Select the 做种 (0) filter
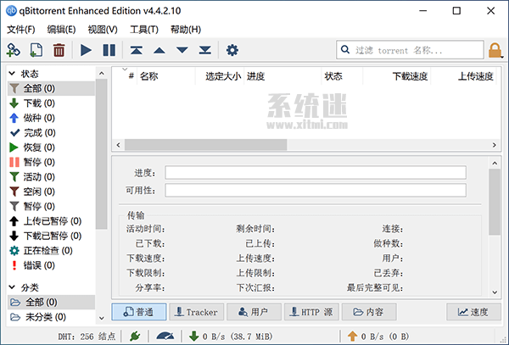Screen dimensions: 509x345 pos(51,118)
